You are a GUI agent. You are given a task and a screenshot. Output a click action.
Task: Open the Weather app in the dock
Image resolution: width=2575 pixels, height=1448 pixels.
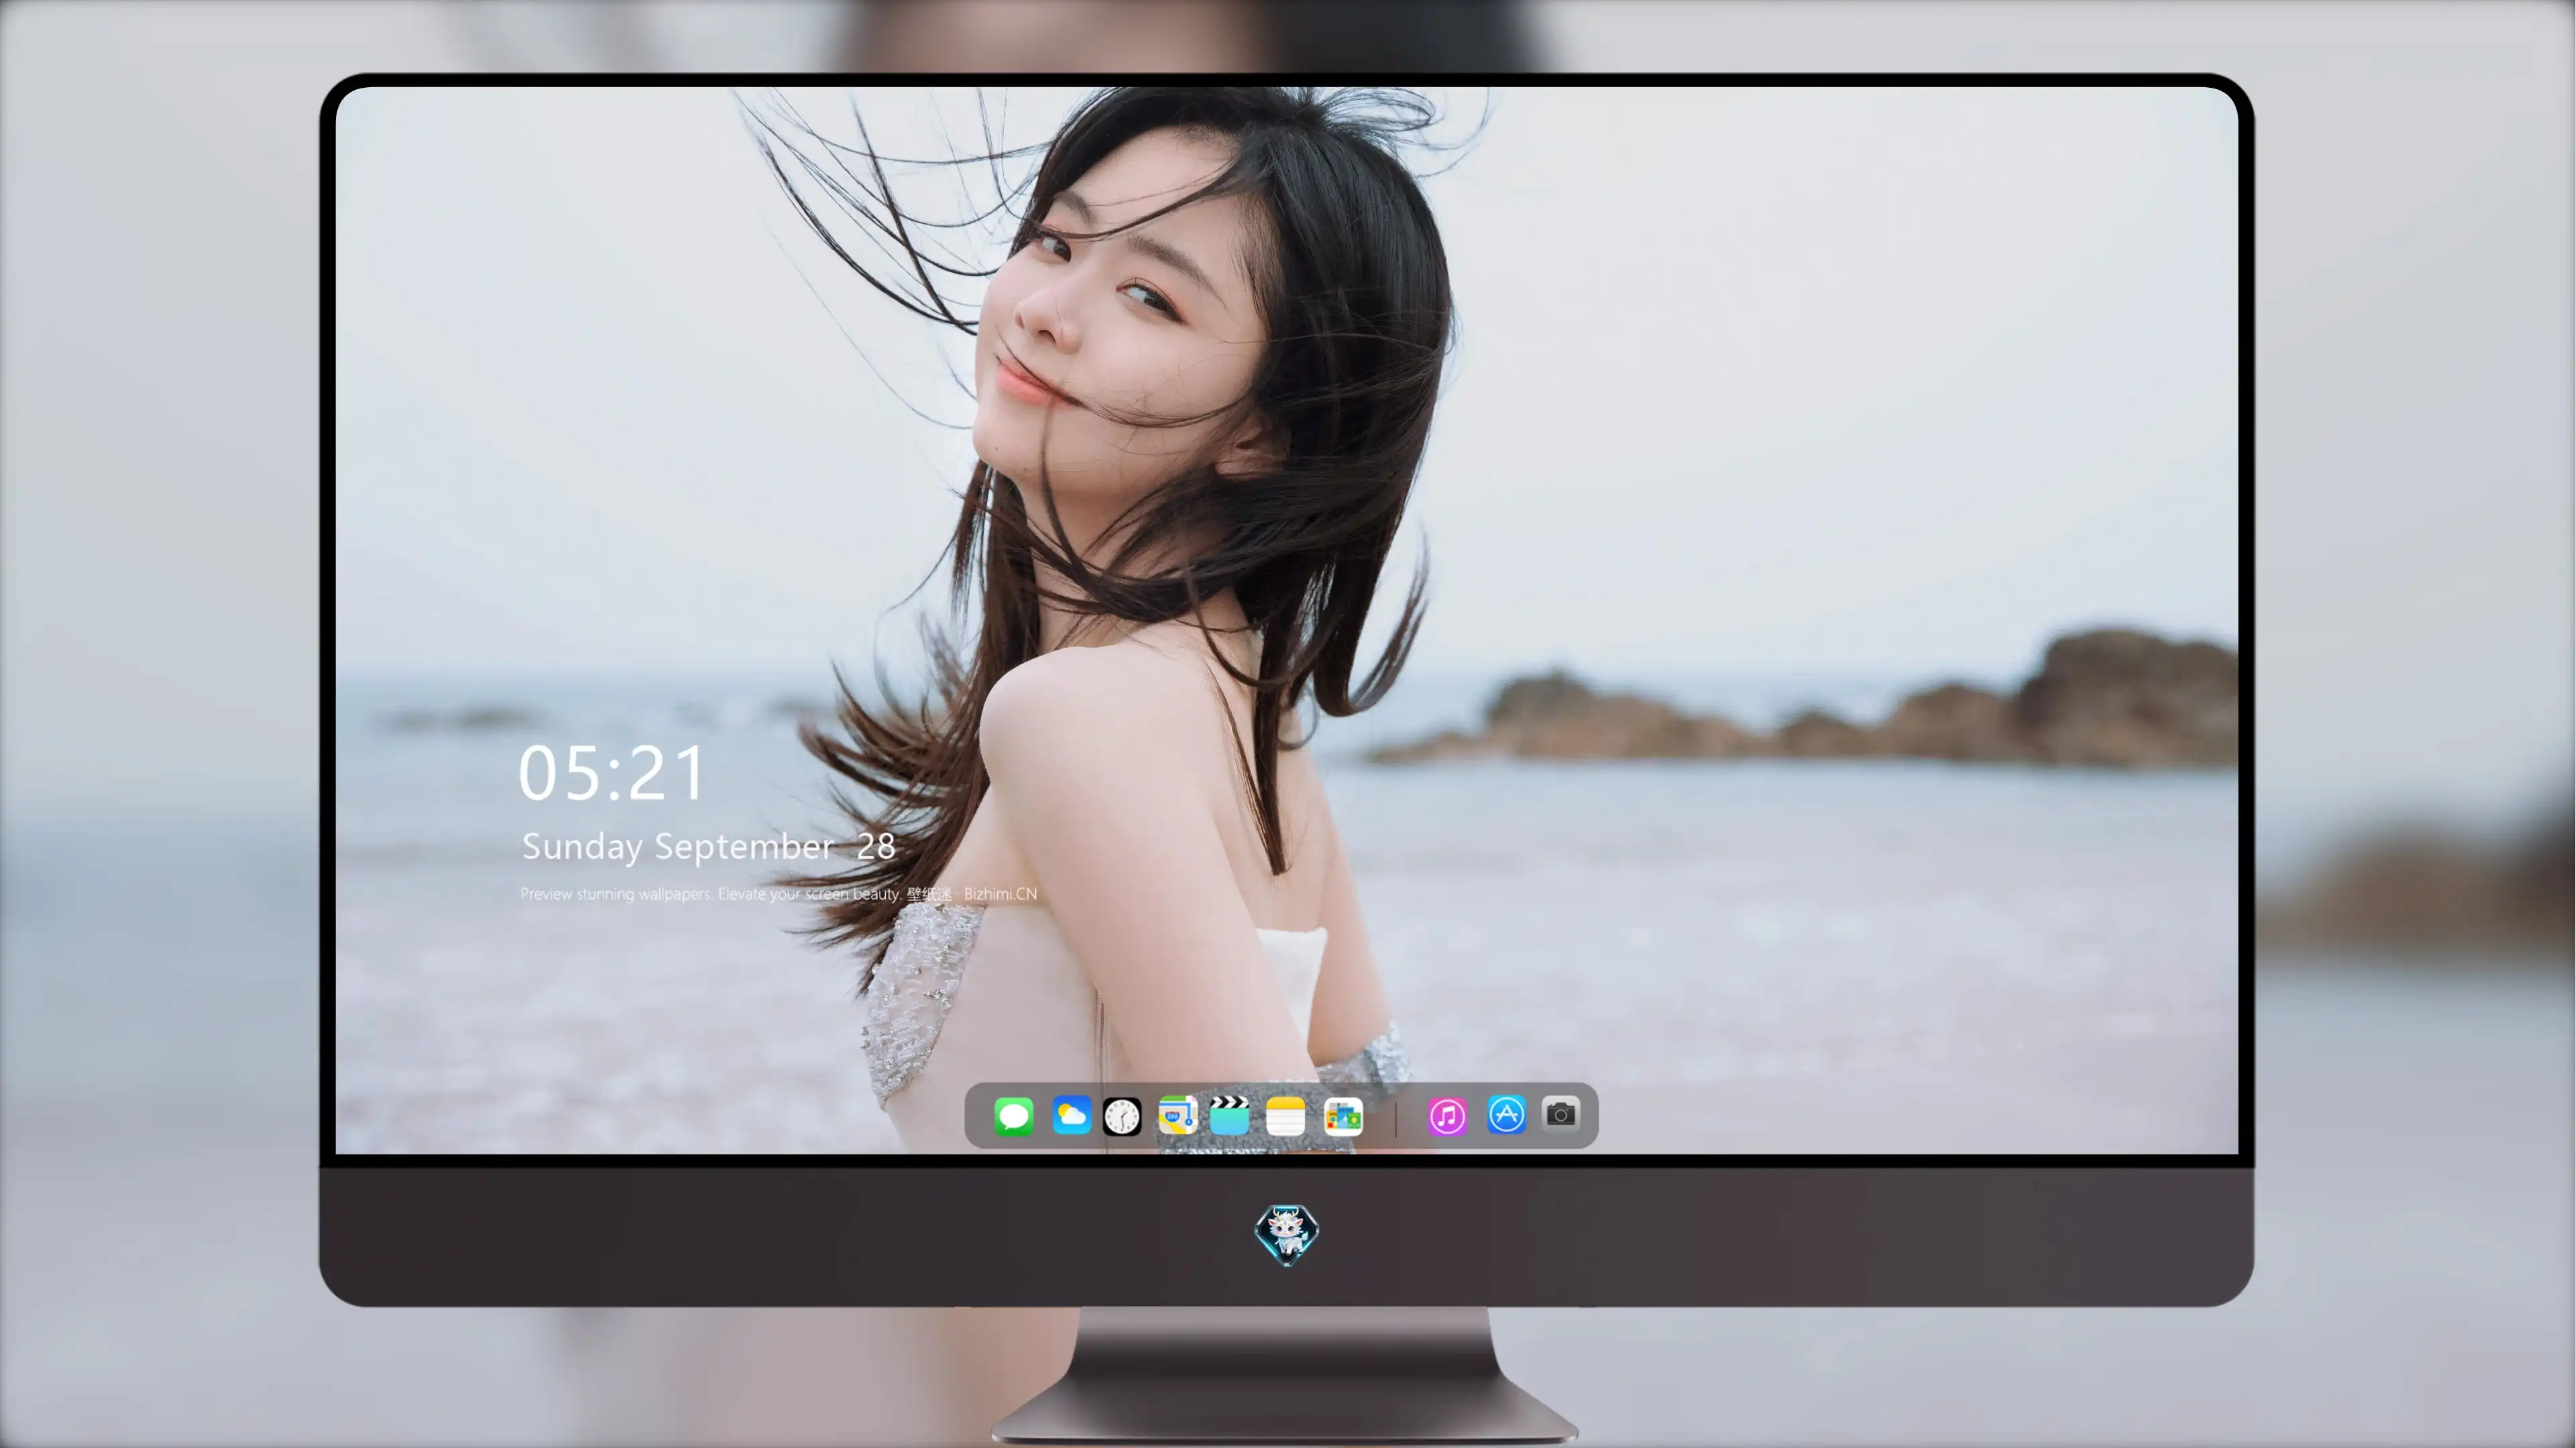tap(1071, 1115)
